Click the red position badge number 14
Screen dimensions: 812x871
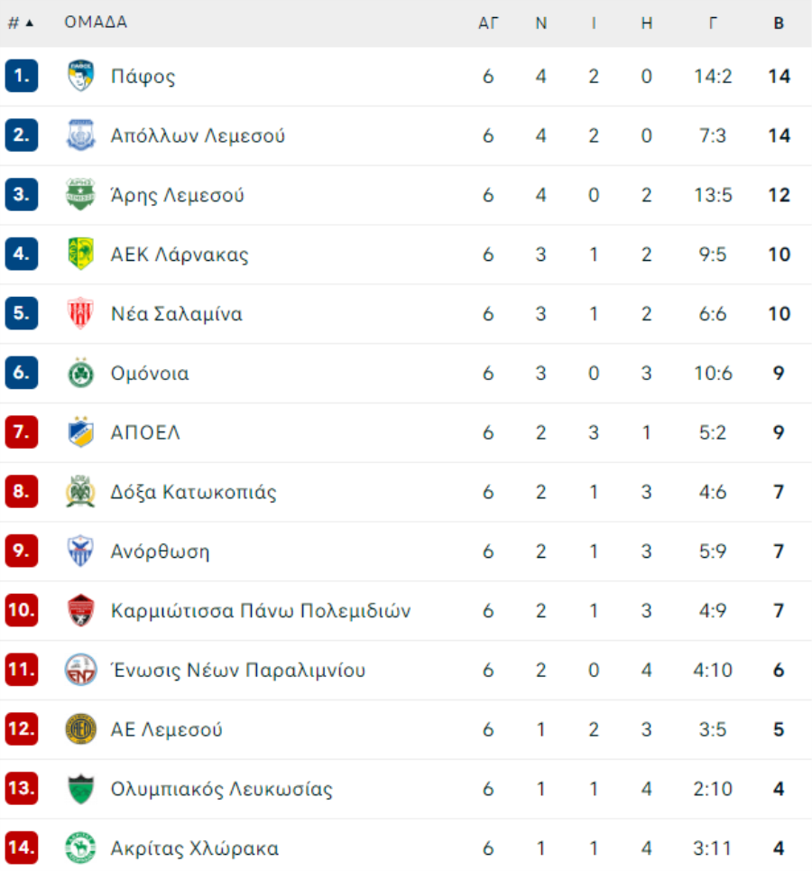(x=22, y=848)
